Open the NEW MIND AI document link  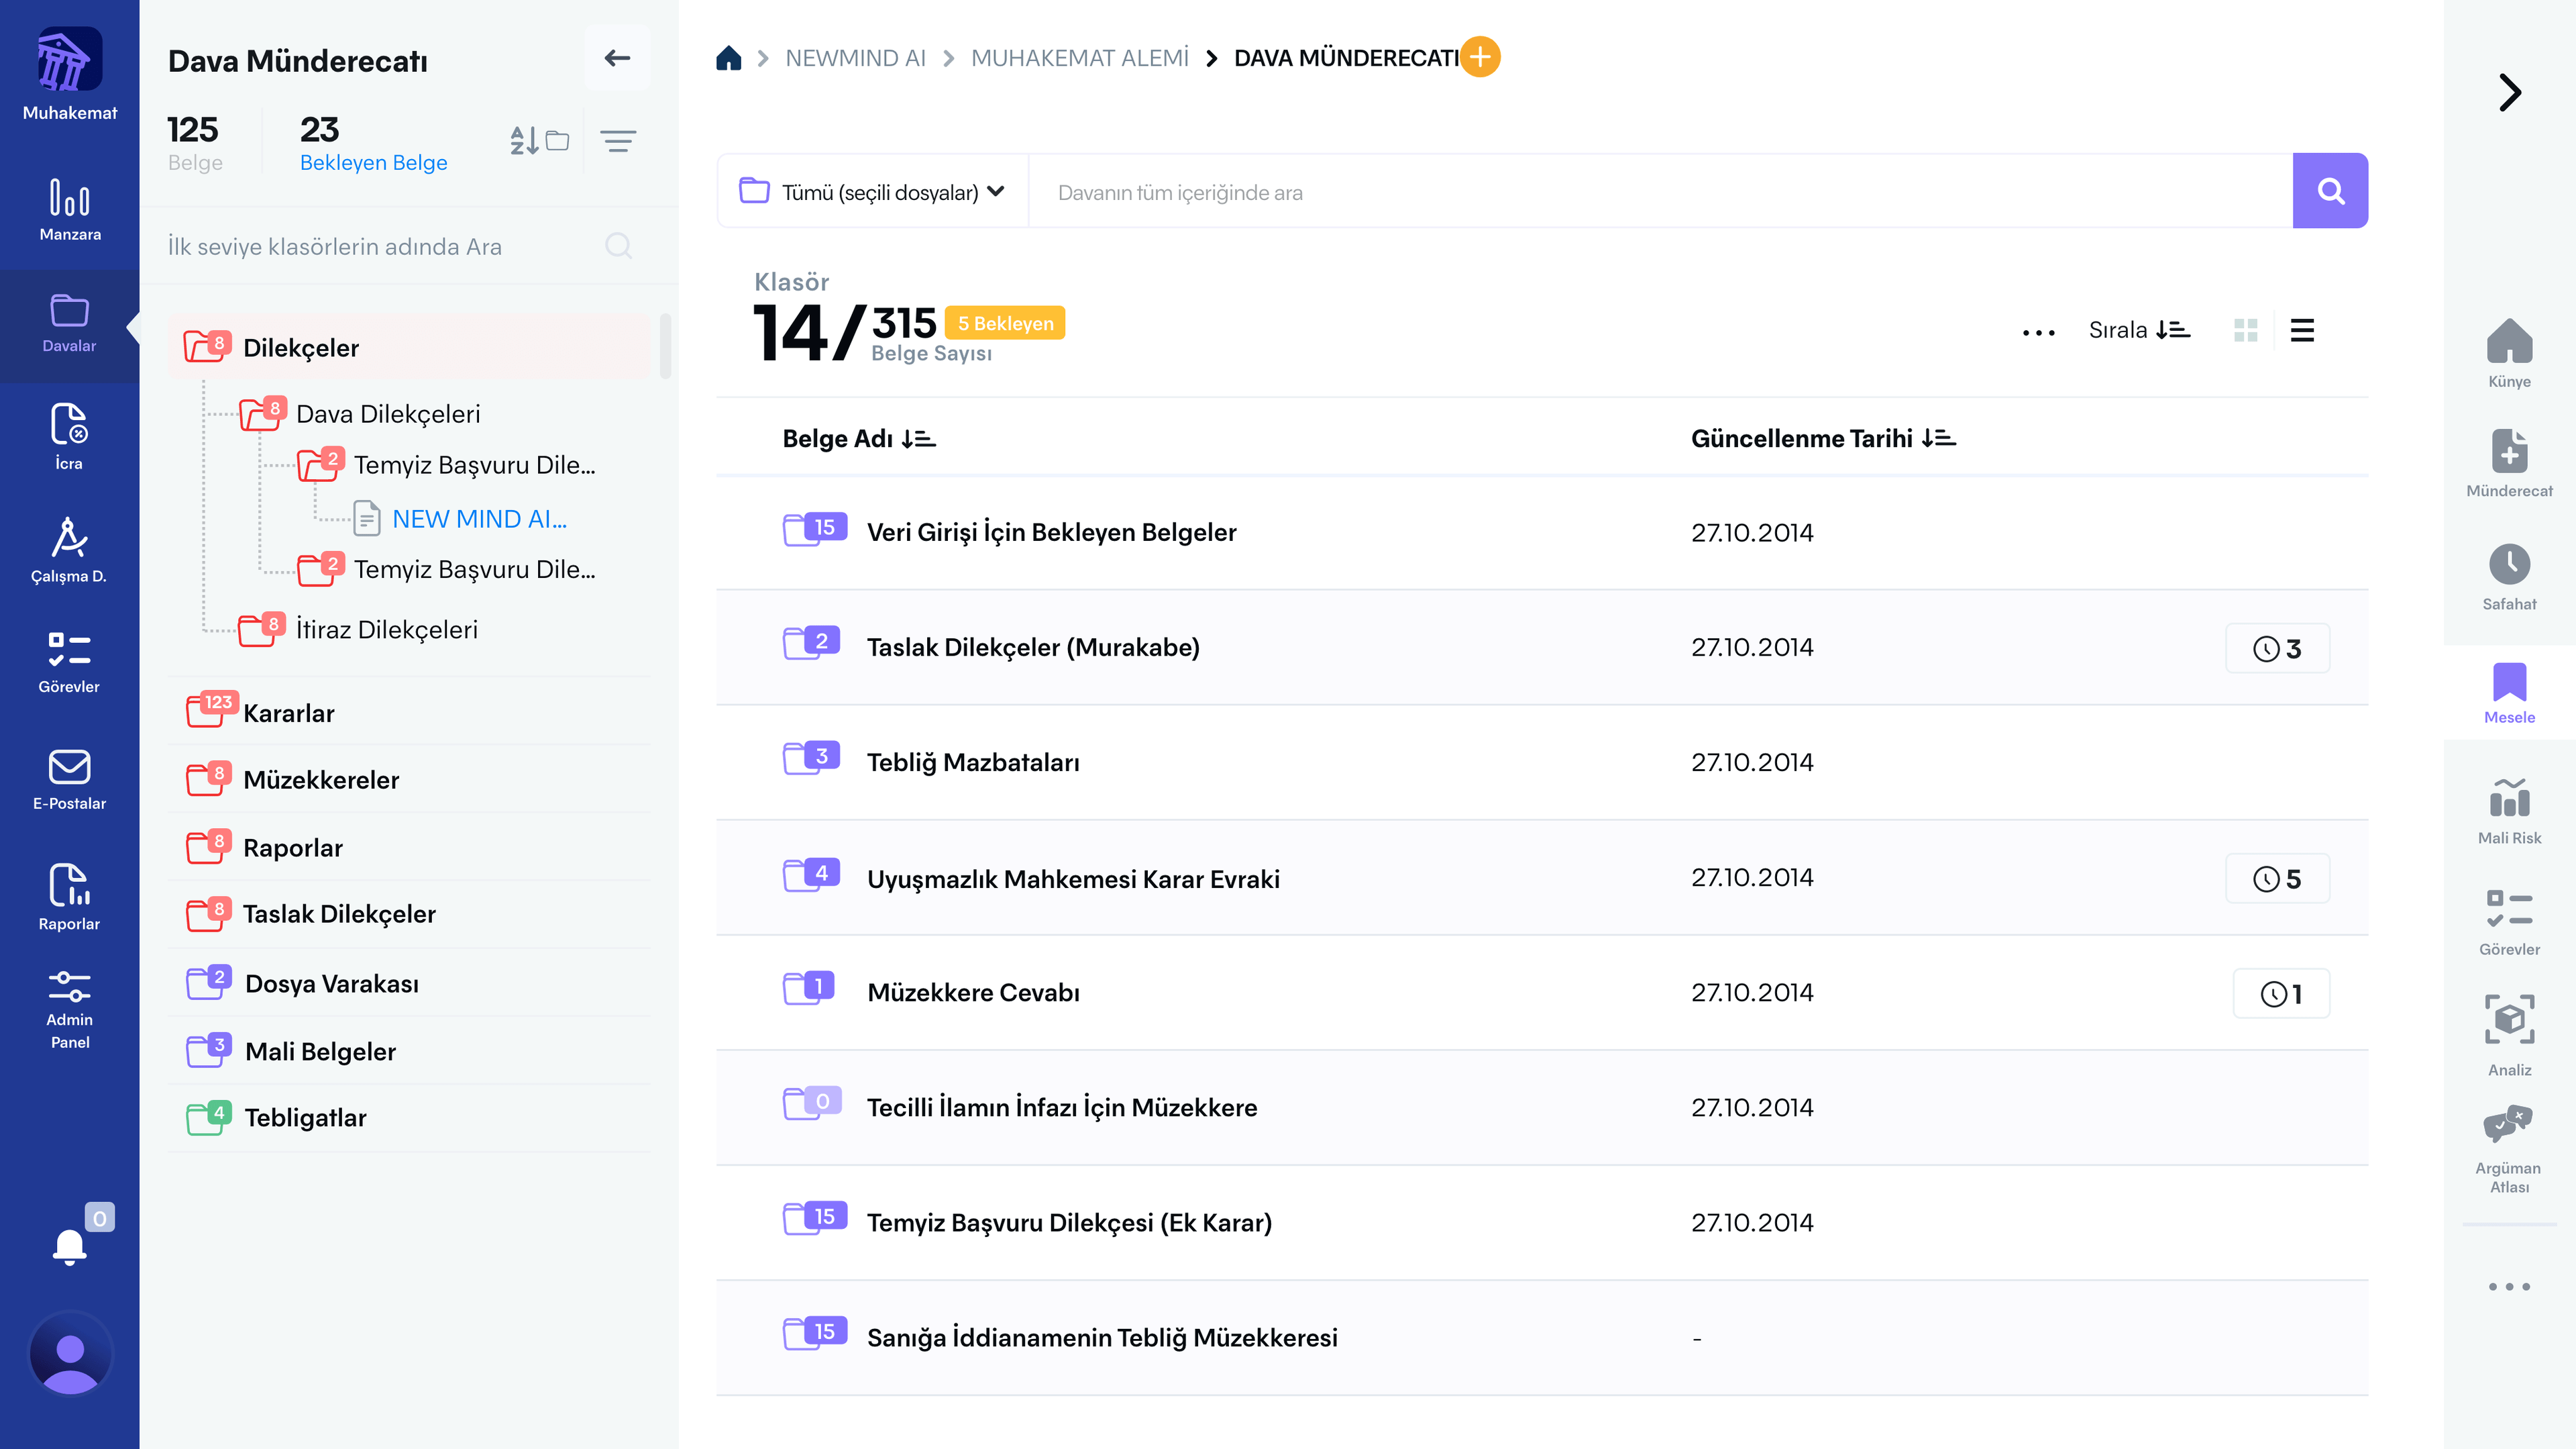click(479, 518)
